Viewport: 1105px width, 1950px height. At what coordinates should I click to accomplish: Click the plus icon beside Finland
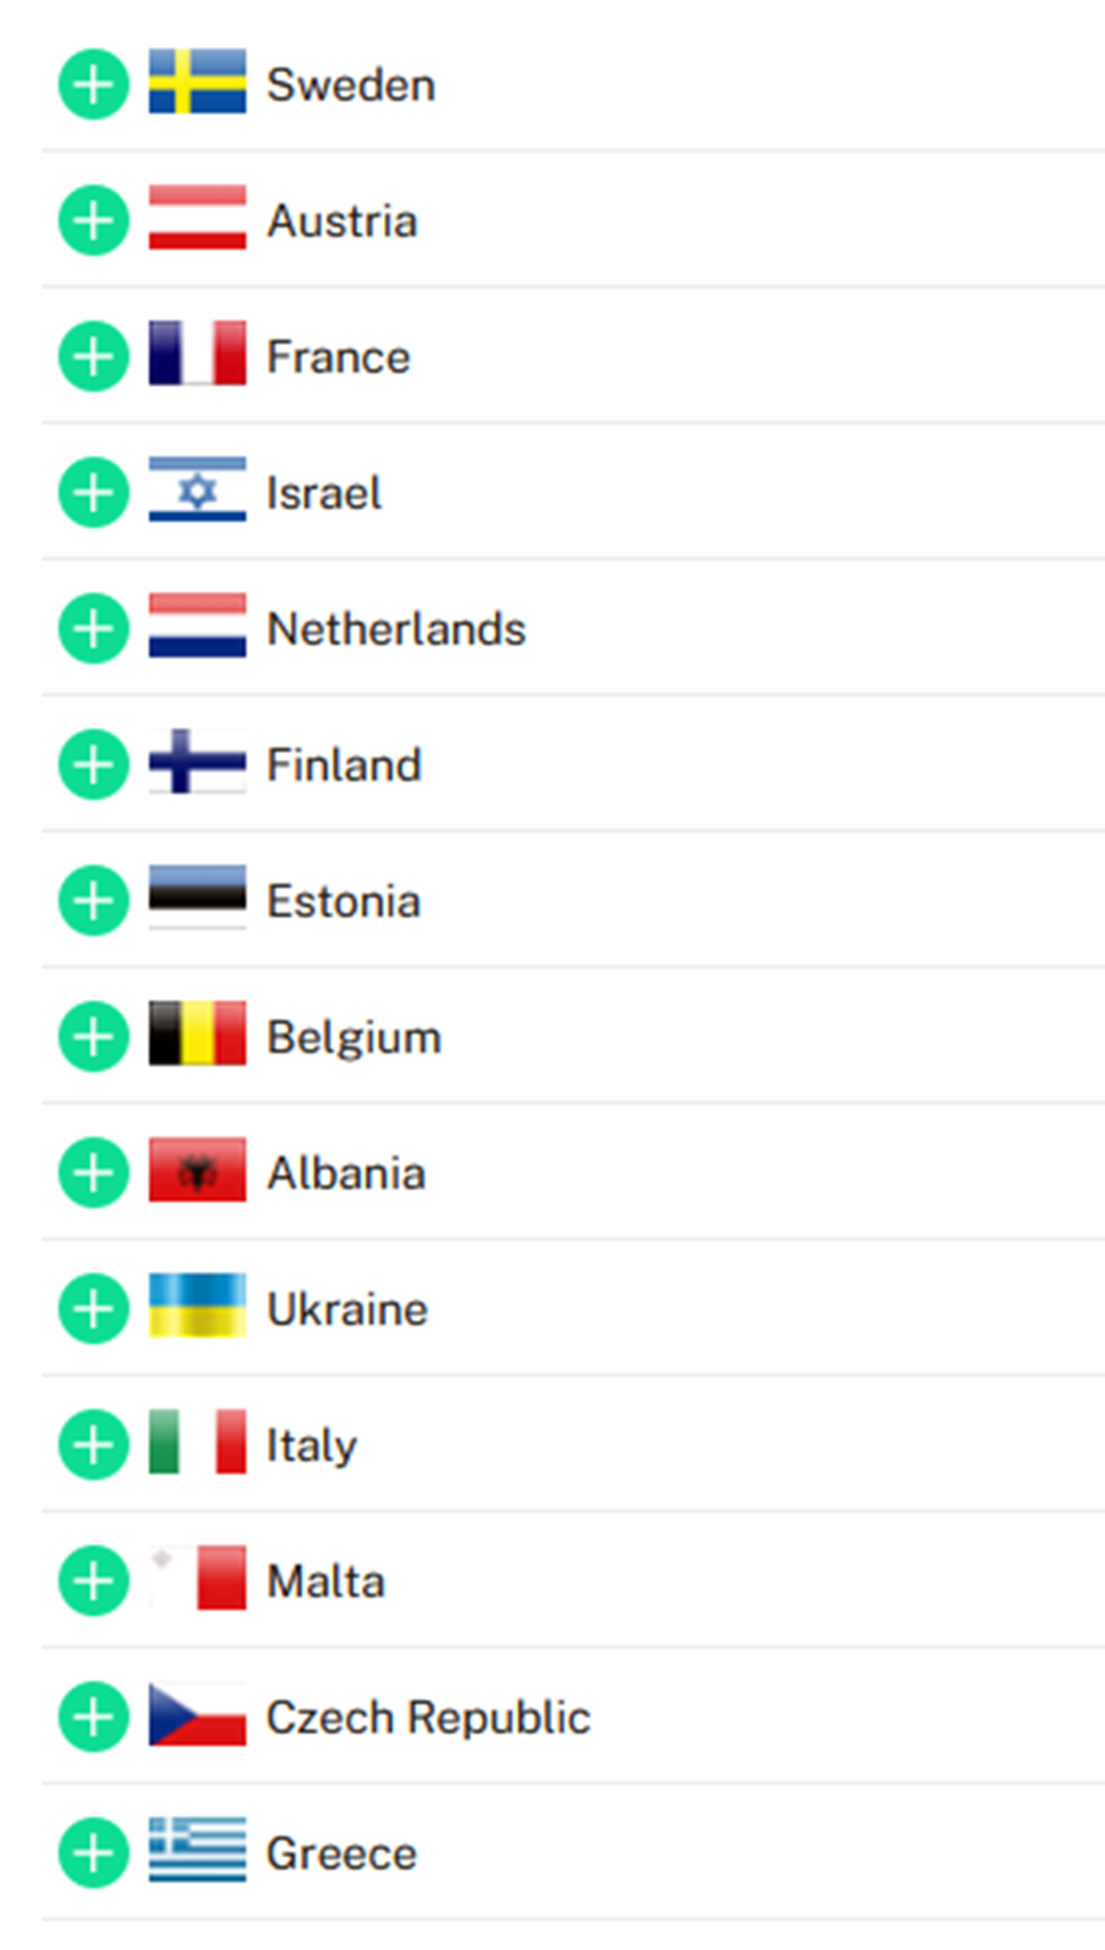(94, 764)
